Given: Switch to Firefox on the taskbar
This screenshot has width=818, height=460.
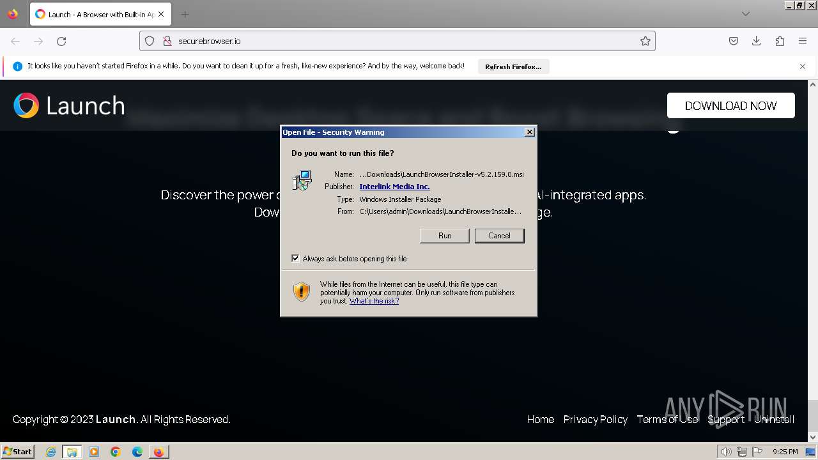Looking at the screenshot, I should 158,452.
